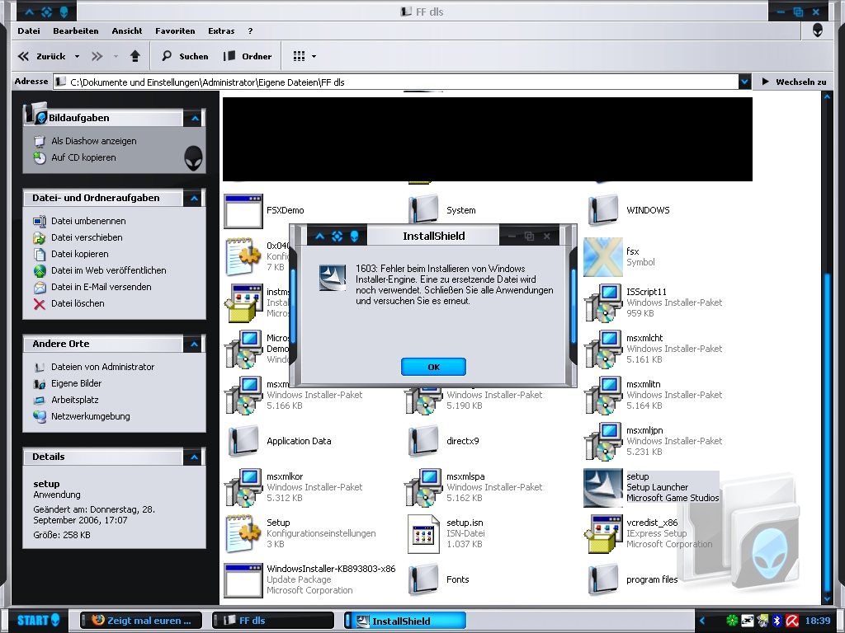Switch to FF dls taskbar item
The width and height of the screenshot is (845, 633).
tap(272, 620)
